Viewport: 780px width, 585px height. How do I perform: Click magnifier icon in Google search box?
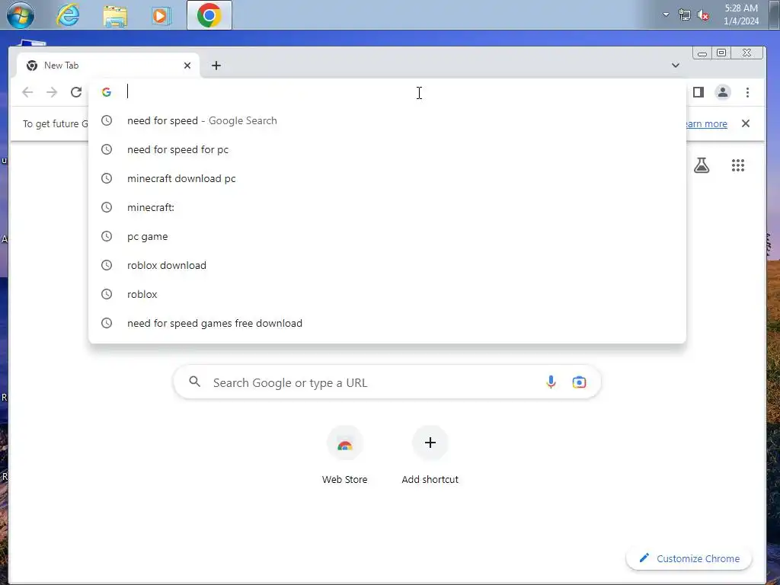click(x=195, y=382)
